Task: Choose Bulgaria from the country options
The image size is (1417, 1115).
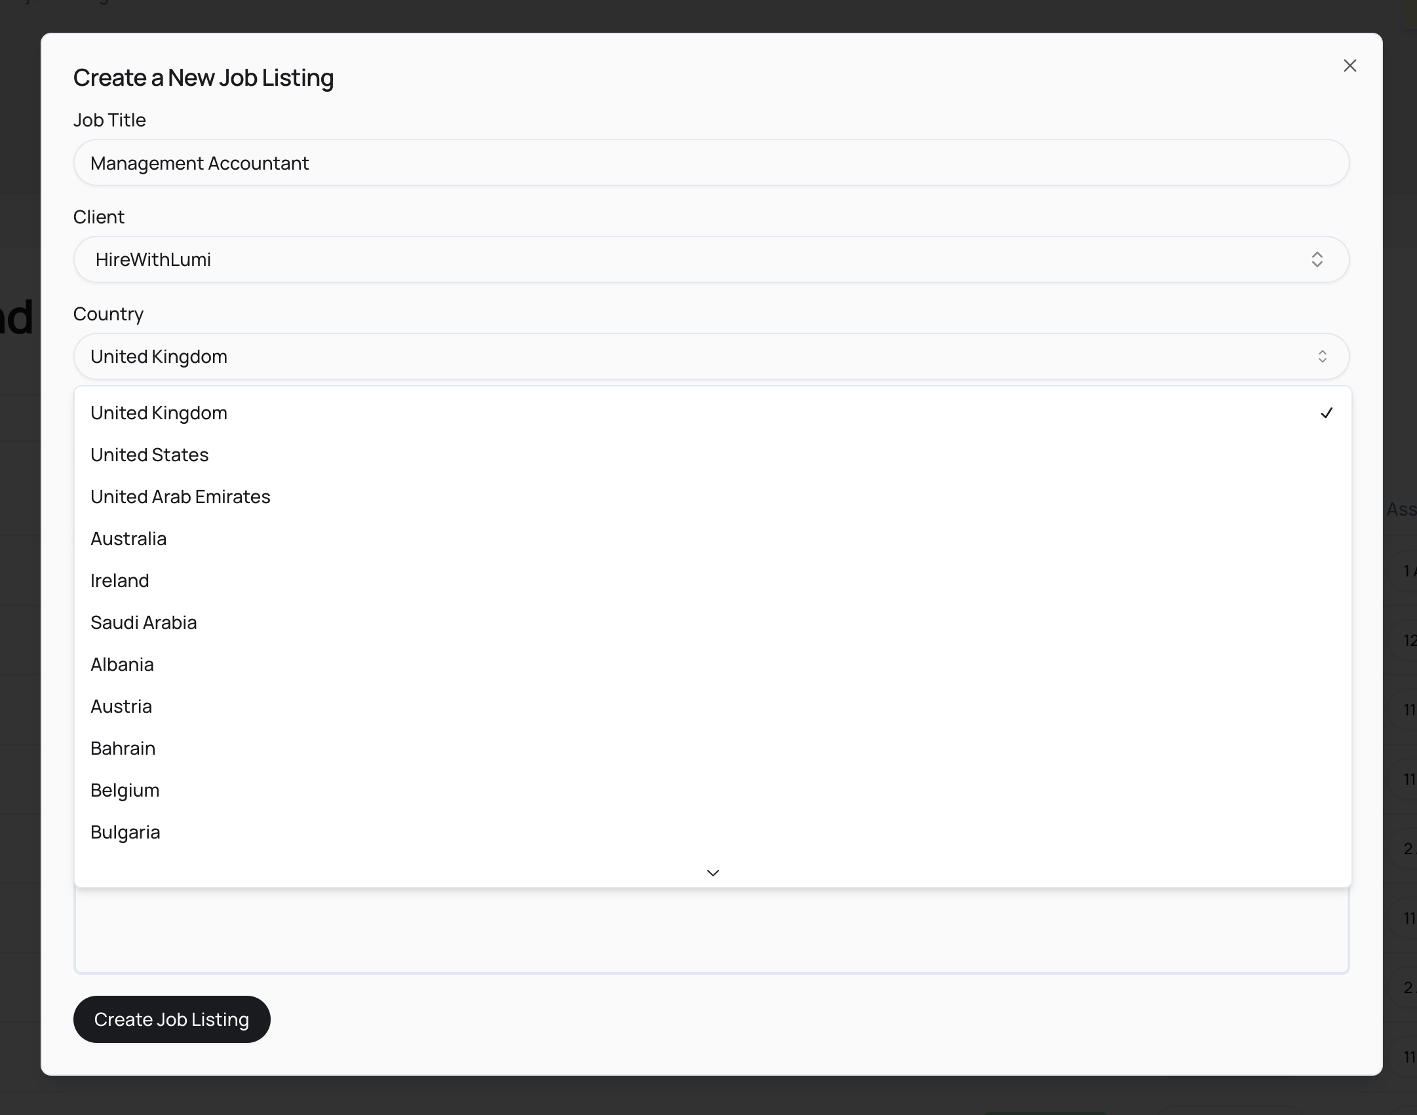Action: [x=125, y=832]
